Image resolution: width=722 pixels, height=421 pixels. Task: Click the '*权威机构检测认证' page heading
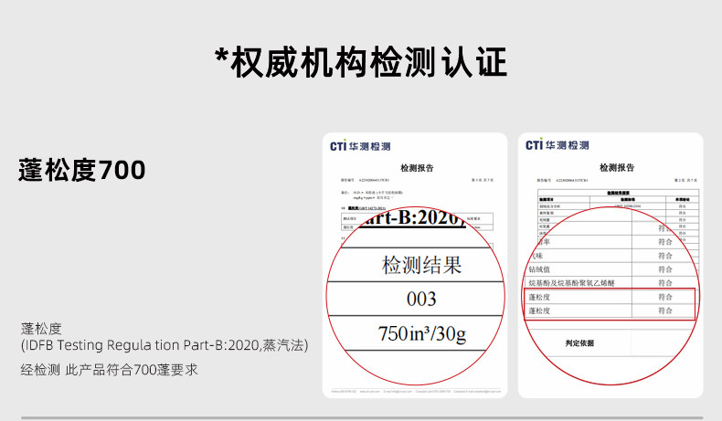(x=360, y=61)
